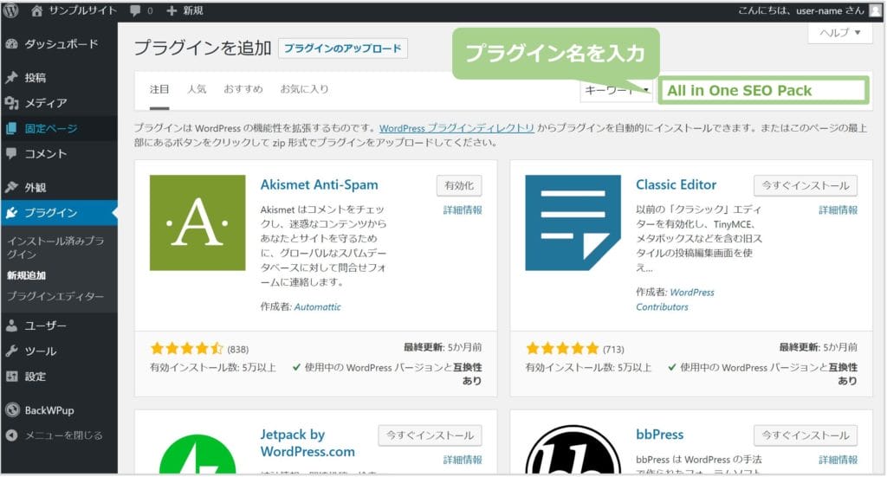Switch to the お気に入り tab
The image size is (887, 477).
pos(304,89)
